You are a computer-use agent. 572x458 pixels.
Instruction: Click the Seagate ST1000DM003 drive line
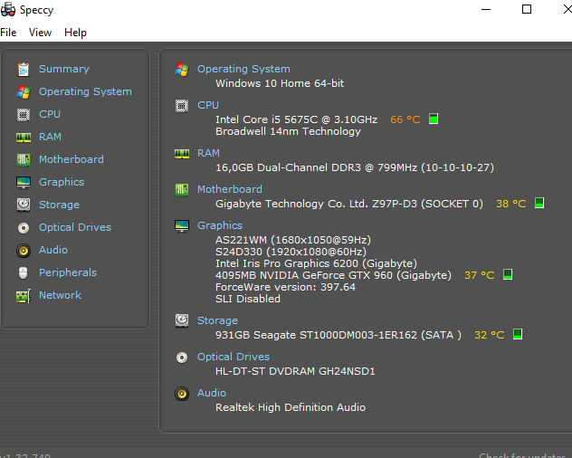[x=338, y=335]
